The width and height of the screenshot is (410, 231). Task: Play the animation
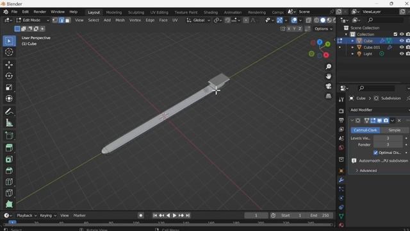[174, 216]
